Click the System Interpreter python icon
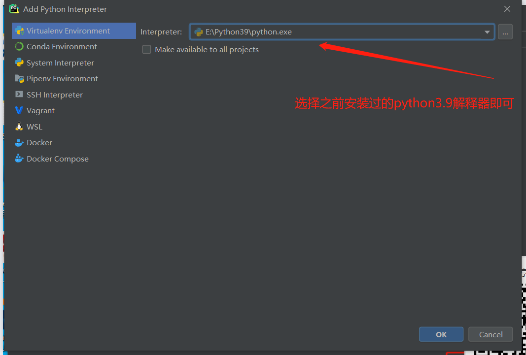 click(x=19, y=63)
